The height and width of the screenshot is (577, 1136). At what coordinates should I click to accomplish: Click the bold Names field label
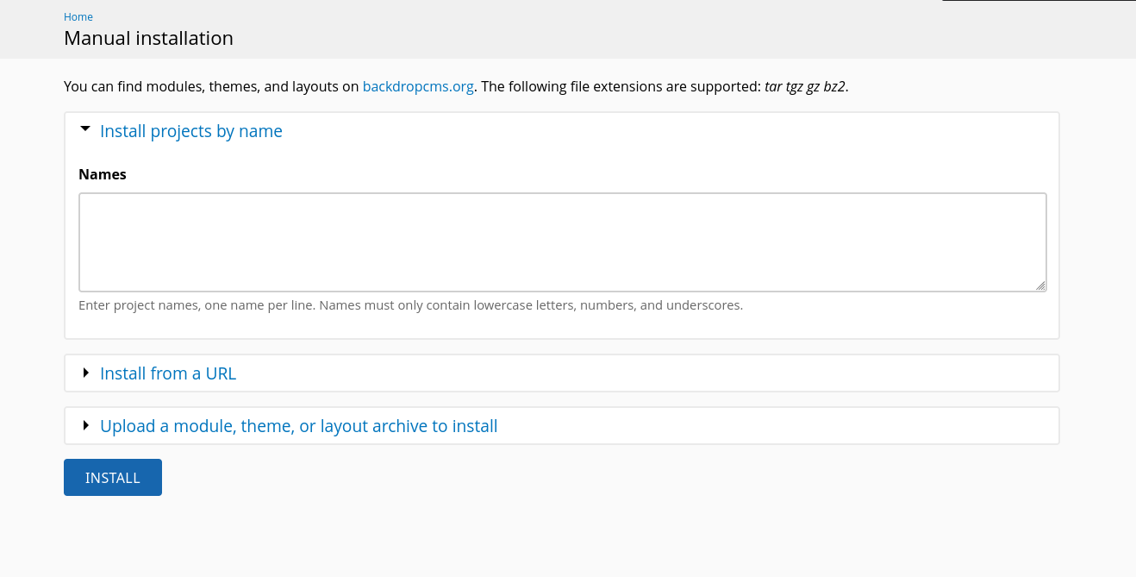103,174
